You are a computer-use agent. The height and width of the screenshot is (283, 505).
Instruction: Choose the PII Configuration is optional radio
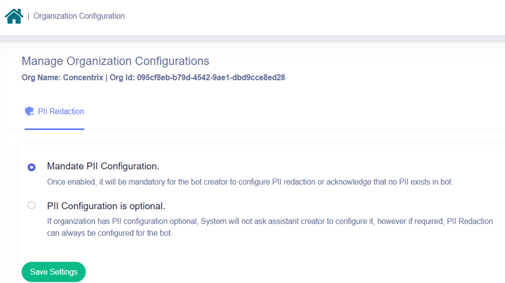point(32,205)
